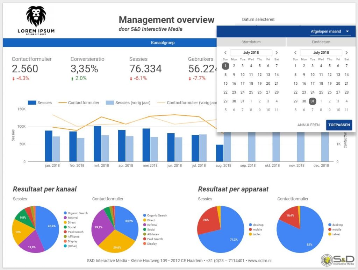The height and width of the screenshot is (270, 358).
Task: Open the July 2018 selector on Startdatum calendar
Action: tap(251, 52)
